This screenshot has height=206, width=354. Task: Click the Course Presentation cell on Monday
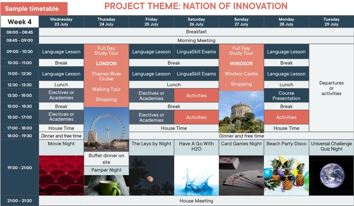point(286,95)
